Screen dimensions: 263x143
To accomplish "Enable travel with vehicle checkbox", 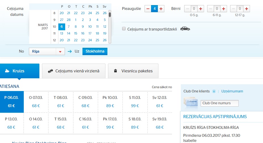I will (x=124, y=29).
